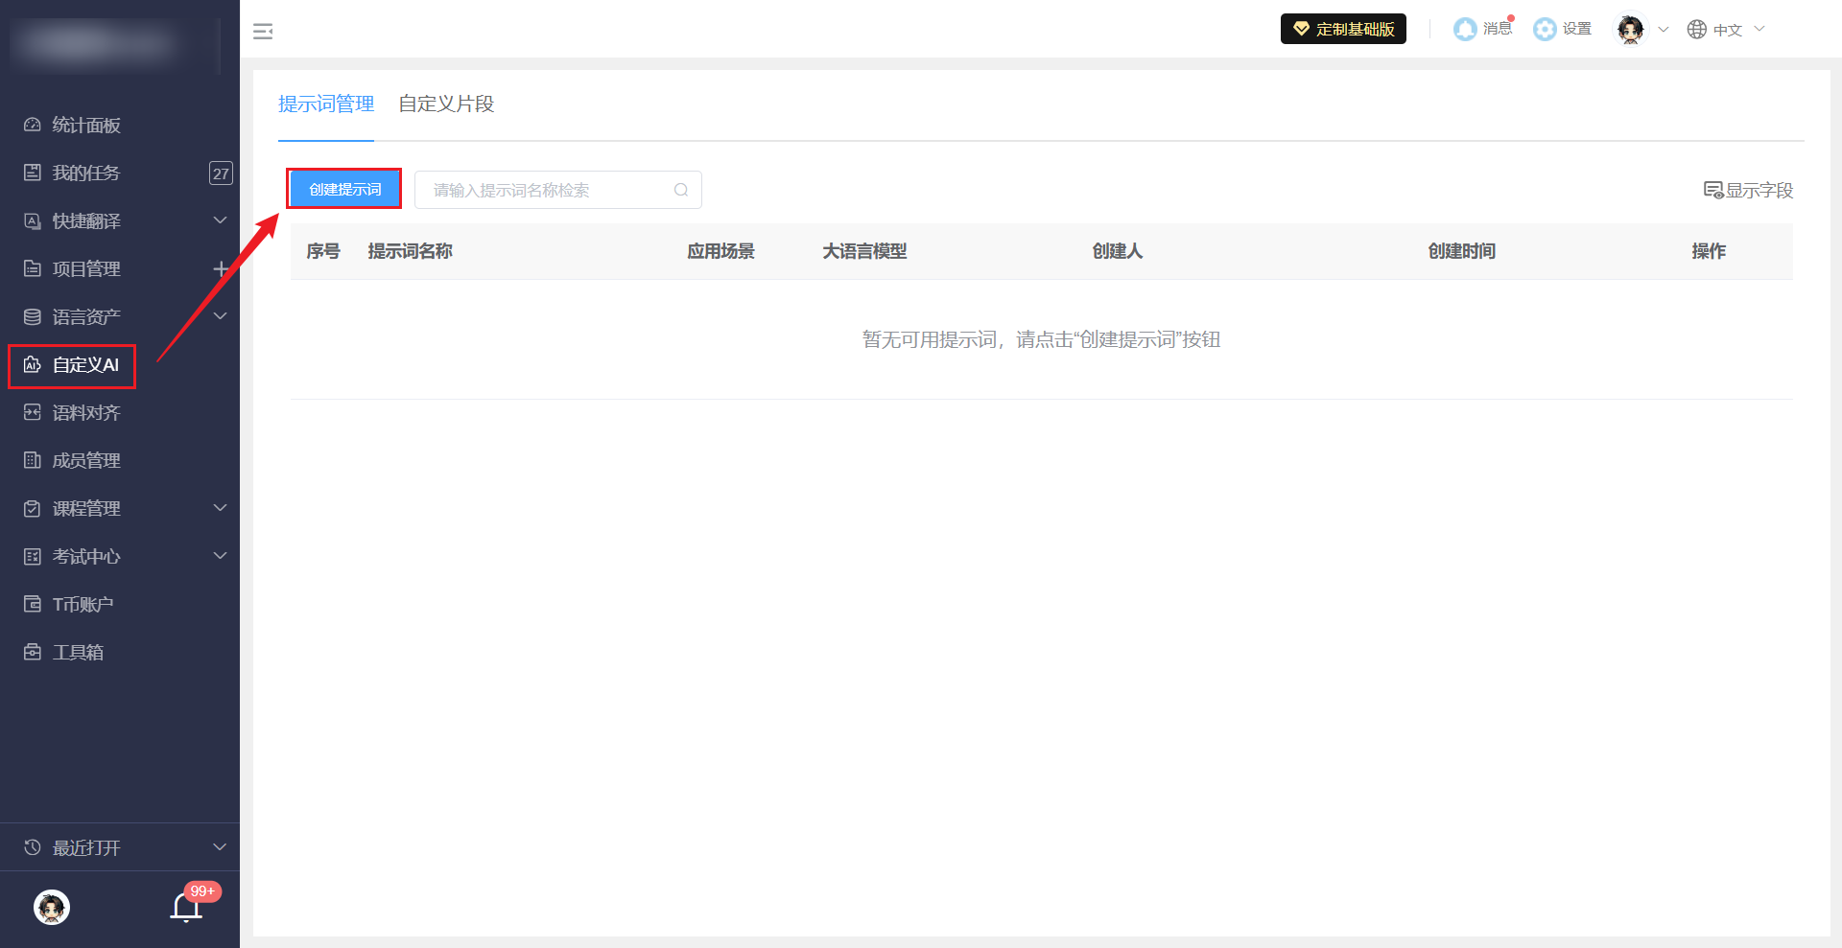This screenshot has height=948, width=1842.
Task: Switch to the 自定义片段 tab
Action: point(446,104)
